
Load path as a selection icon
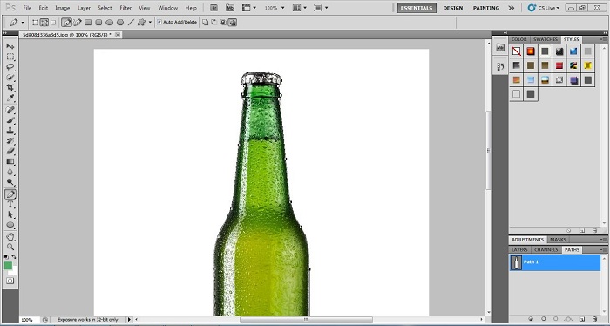[x=556, y=318]
